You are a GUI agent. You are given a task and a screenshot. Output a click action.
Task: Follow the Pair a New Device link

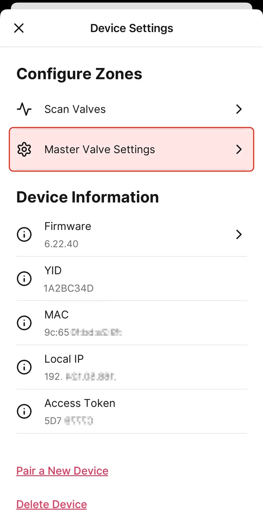62,471
